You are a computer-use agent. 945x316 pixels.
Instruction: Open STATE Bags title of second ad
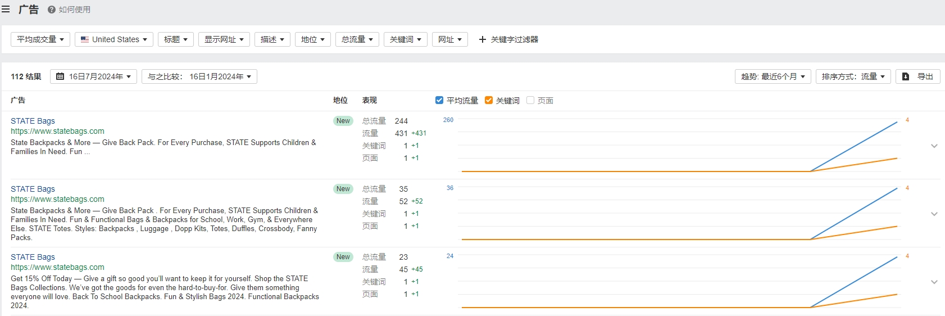(33, 189)
